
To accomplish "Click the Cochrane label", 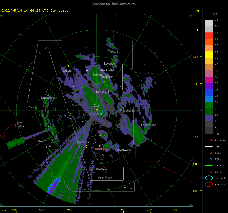I will 83,142.
